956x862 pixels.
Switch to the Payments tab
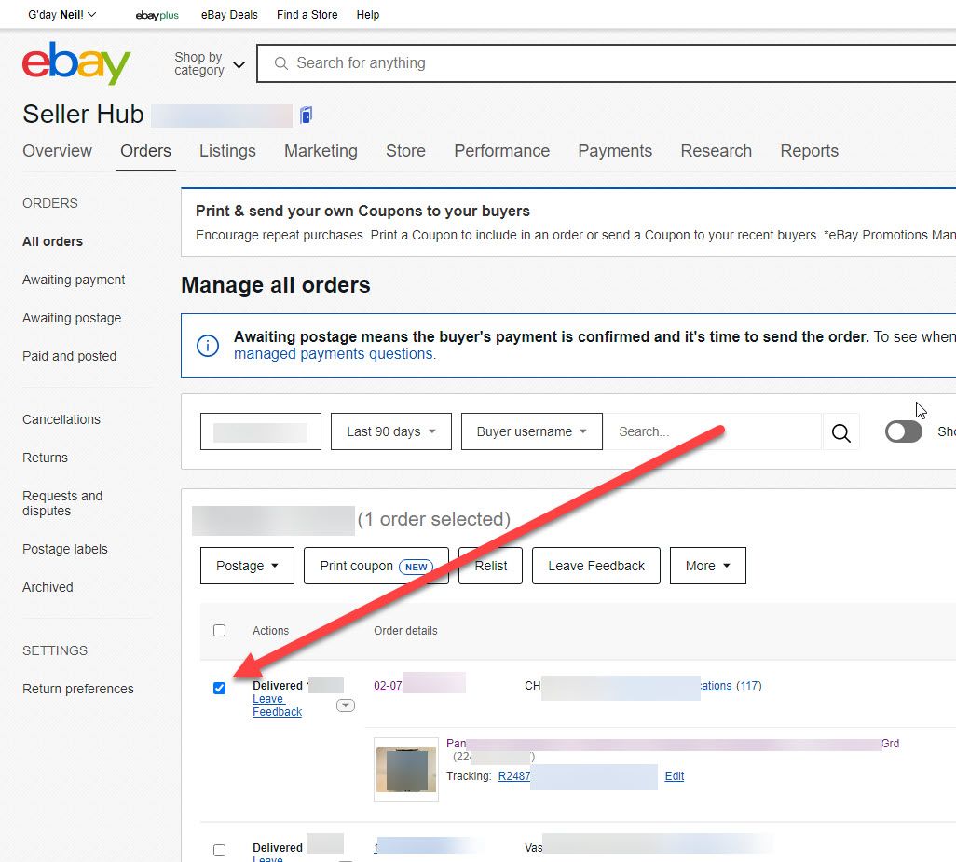pos(615,151)
